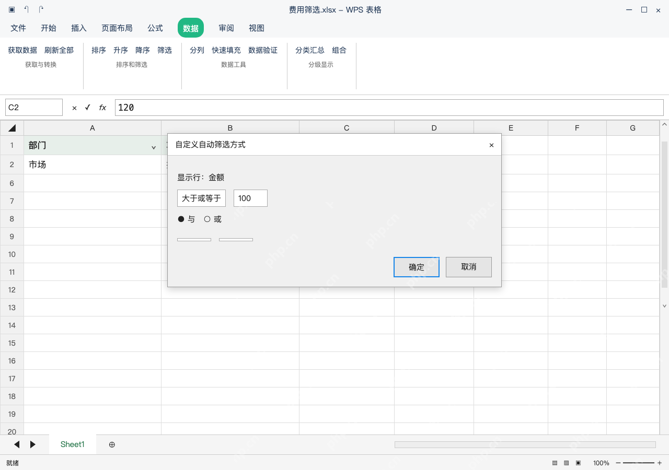Click the select-all corner triangle
This screenshot has height=470, width=669.
pyautogui.click(x=12, y=128)
